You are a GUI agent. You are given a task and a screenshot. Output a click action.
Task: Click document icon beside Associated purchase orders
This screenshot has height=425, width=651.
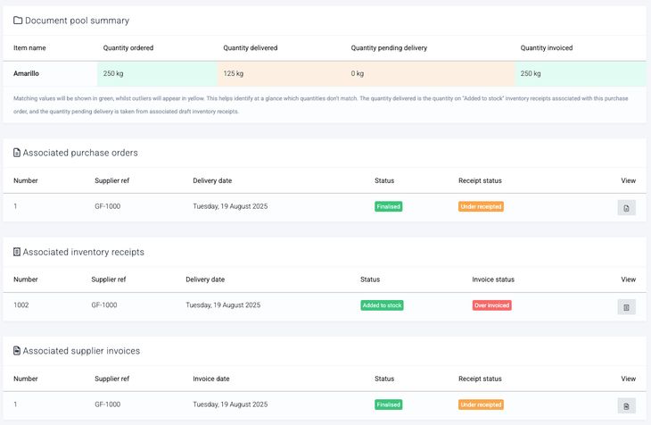pos(17,153)
